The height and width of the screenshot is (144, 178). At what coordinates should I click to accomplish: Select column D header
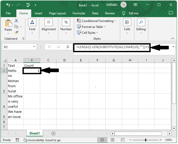pyautogui.click(x=64, y=60)
